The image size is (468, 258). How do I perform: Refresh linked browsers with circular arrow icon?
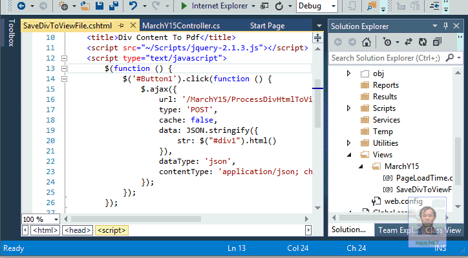[279, 6]
